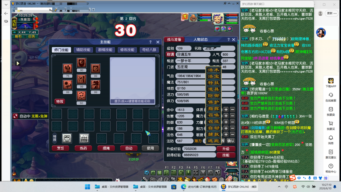The width and height of the screenshot is (341, 192).
Task: Decrease 敏捷 with the minus button
Action: [x=232, y=134]
